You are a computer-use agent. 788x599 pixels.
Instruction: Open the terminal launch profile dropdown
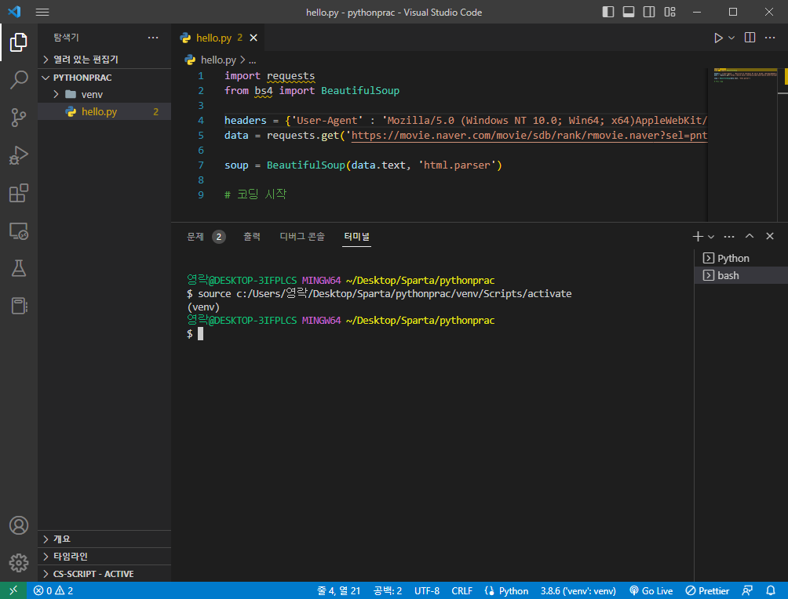[x=711, y=237]
